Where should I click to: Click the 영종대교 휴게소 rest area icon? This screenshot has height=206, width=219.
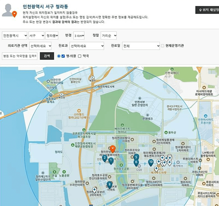coord(51,95)
